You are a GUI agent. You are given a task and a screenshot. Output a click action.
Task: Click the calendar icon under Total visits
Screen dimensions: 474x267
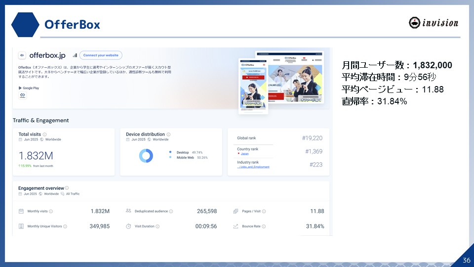(x=20, y=139)
